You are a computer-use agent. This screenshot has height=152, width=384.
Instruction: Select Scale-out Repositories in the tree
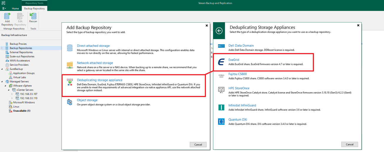tap(22, 56)
